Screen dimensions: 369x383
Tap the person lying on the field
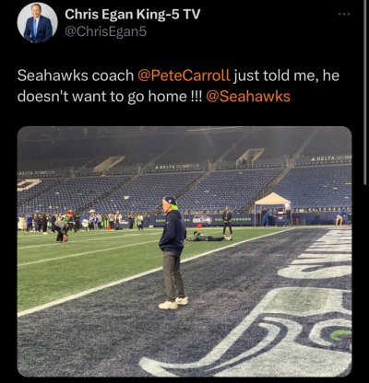209,237
